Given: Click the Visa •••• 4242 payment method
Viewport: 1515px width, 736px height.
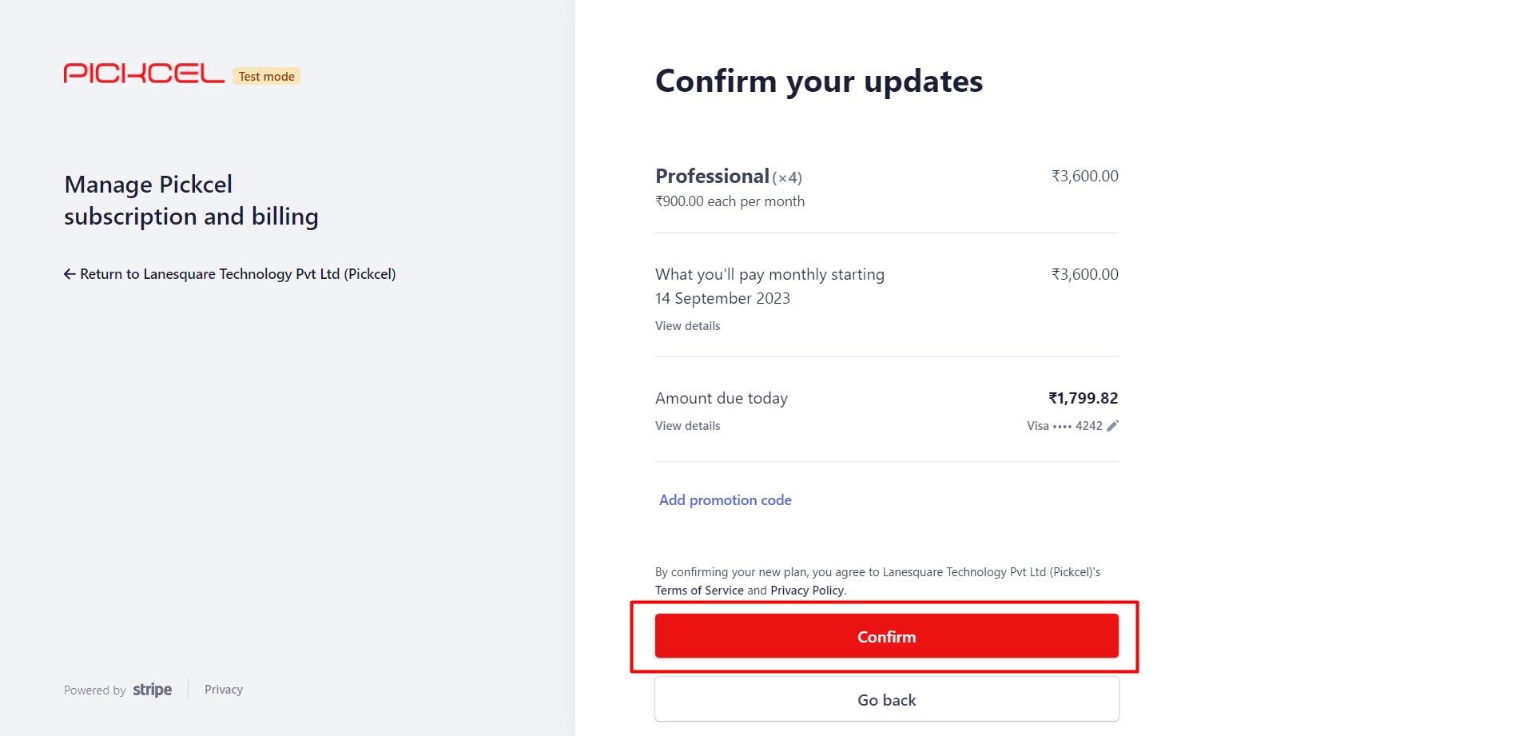Looking at the screenshot, I should [x=1064, y=426].
